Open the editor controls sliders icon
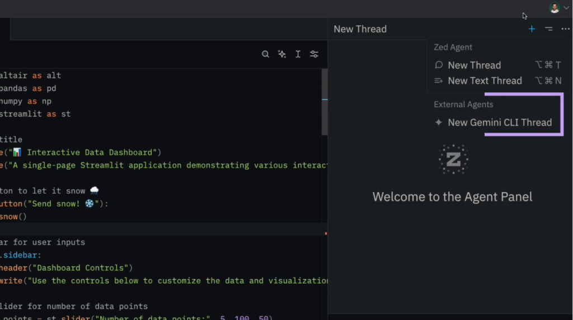573x320 pixels. click(x=314, y=54)
